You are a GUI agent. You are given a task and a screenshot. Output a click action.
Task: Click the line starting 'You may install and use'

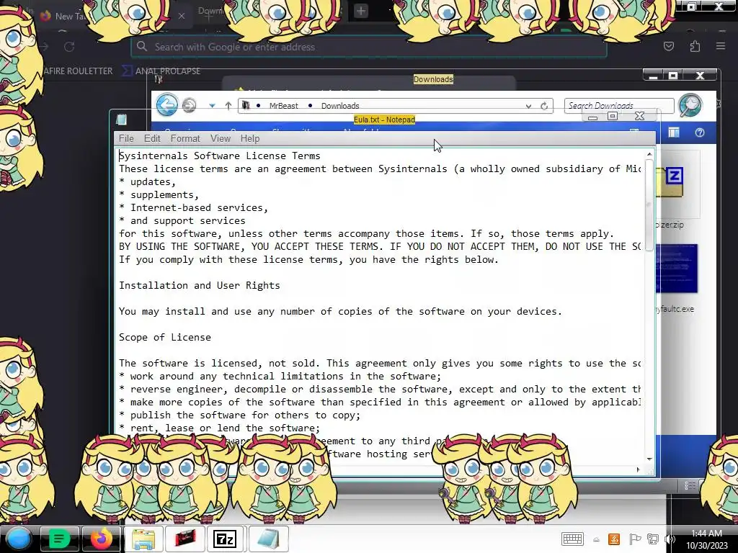click(x=340, y=311)
